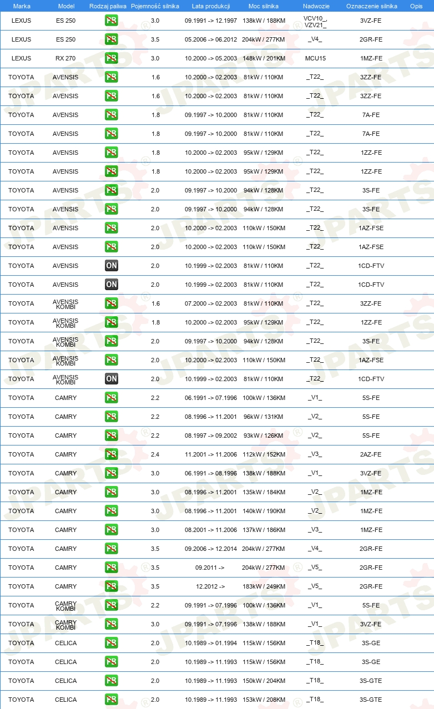
Task: Click the PB icon in the Avensis Kombi 1AZ-FSE row
Action: [112, 360]
